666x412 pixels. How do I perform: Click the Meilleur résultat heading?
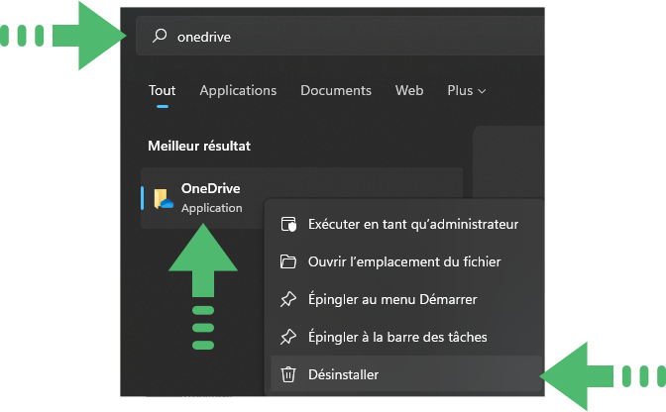tap(199, 146)
